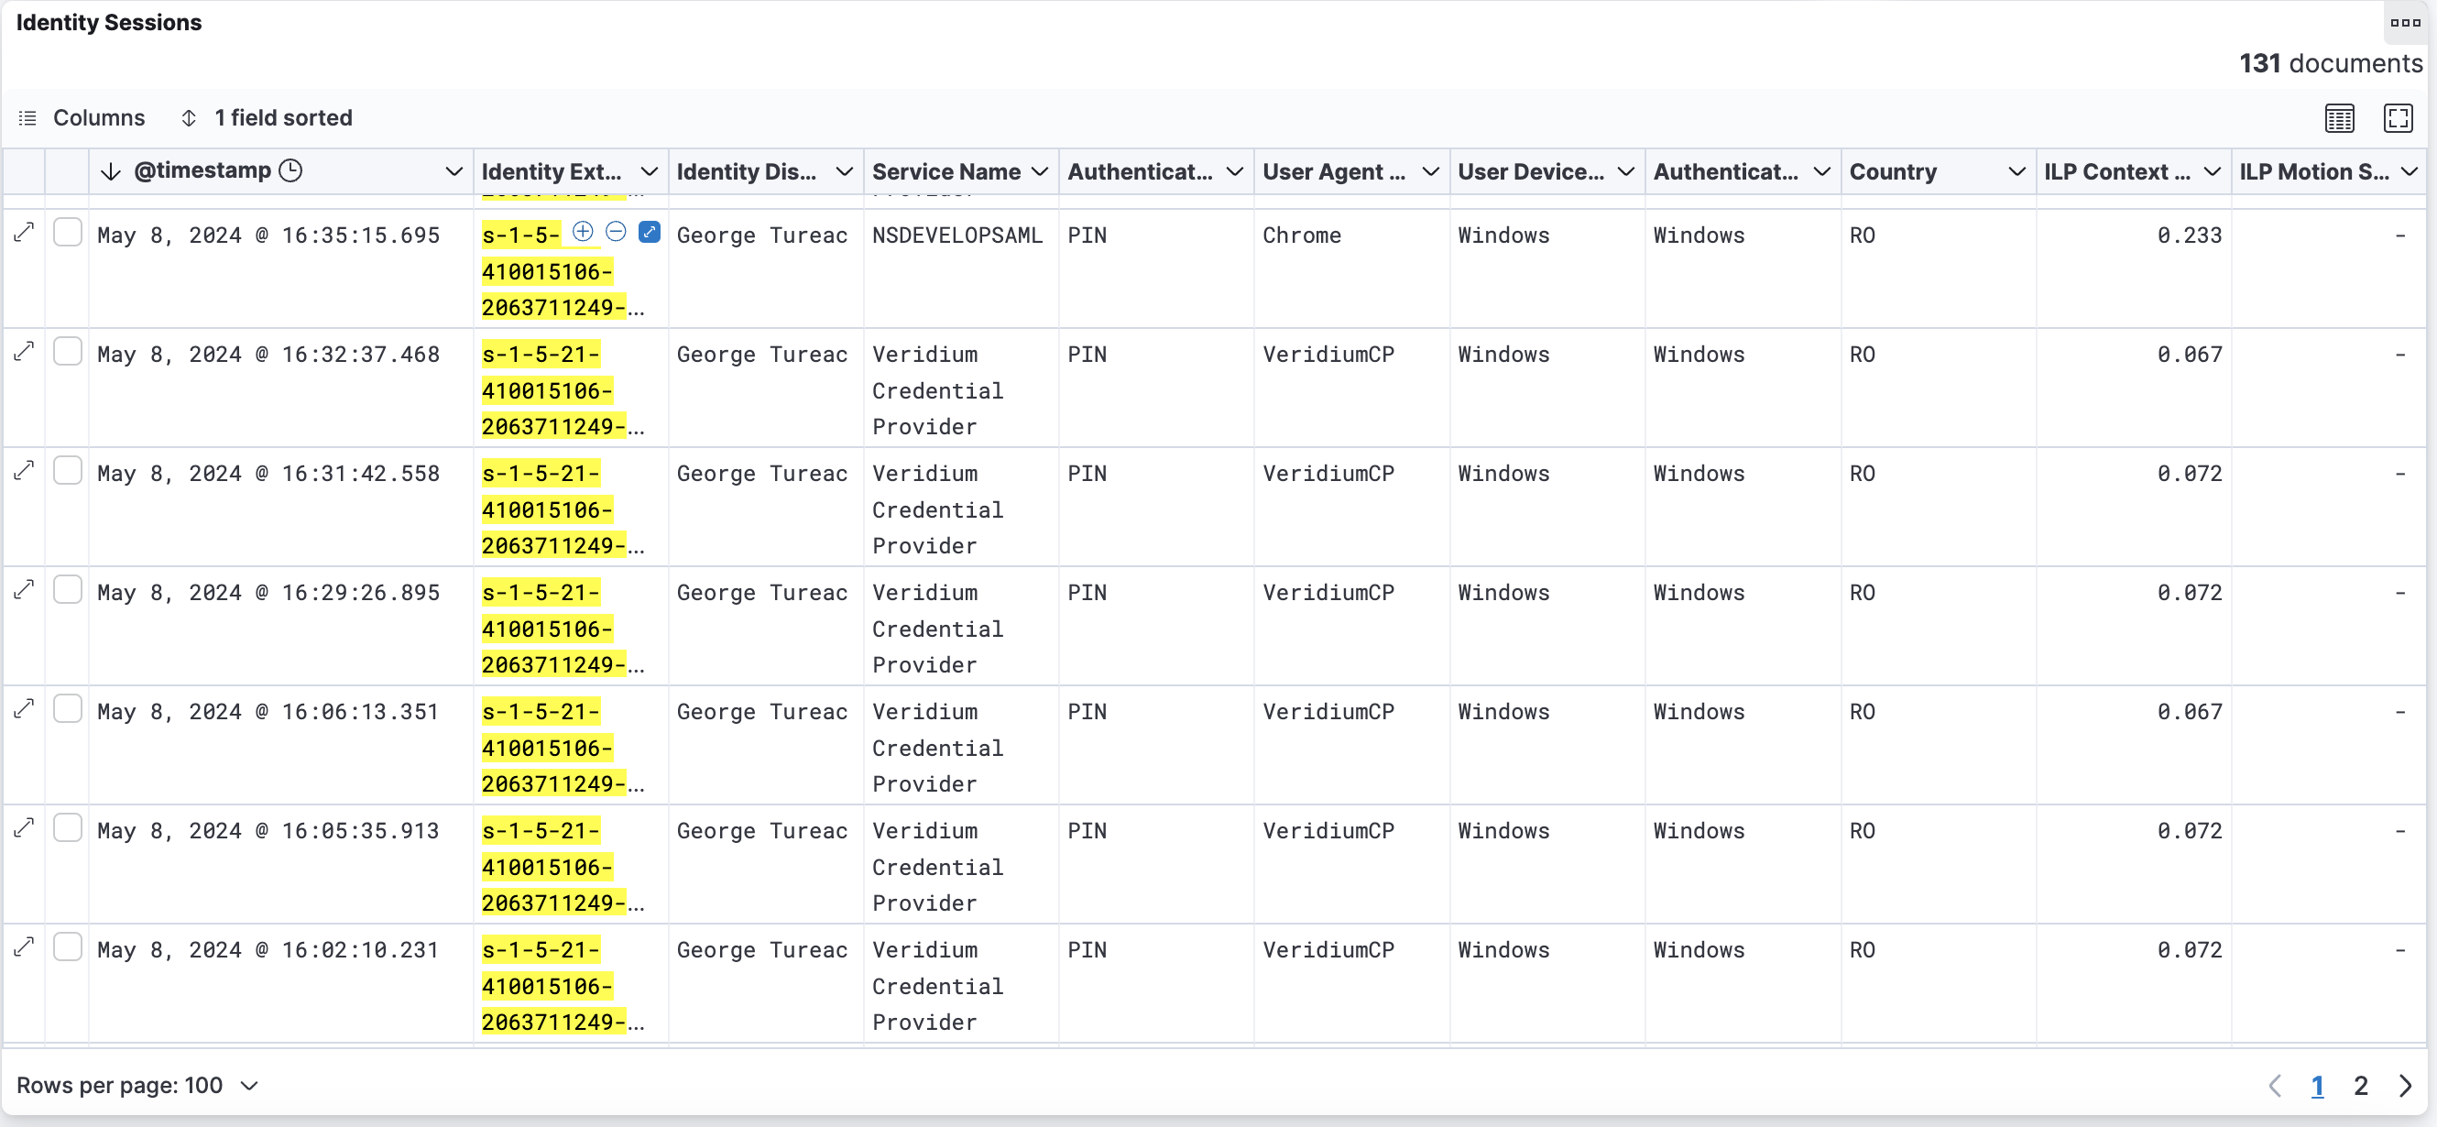Expand the 16:35:15.695 document row
2437x1127 pixels.
(x=24, y=233)
